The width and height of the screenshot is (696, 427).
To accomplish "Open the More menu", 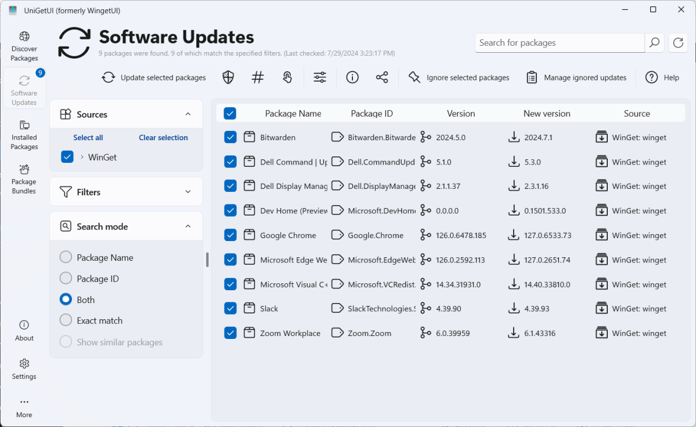I will (24, 407).
